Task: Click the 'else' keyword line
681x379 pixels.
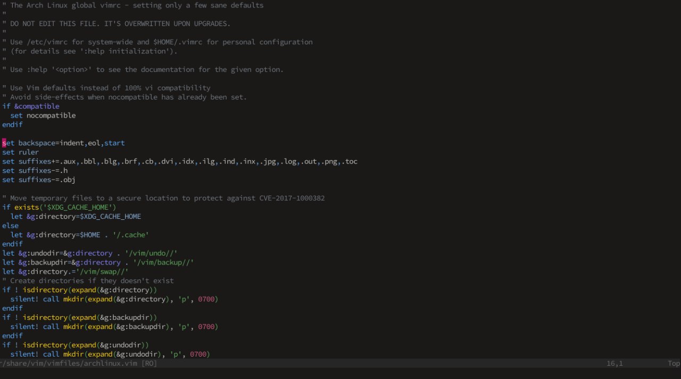Action: click(10, 226)
